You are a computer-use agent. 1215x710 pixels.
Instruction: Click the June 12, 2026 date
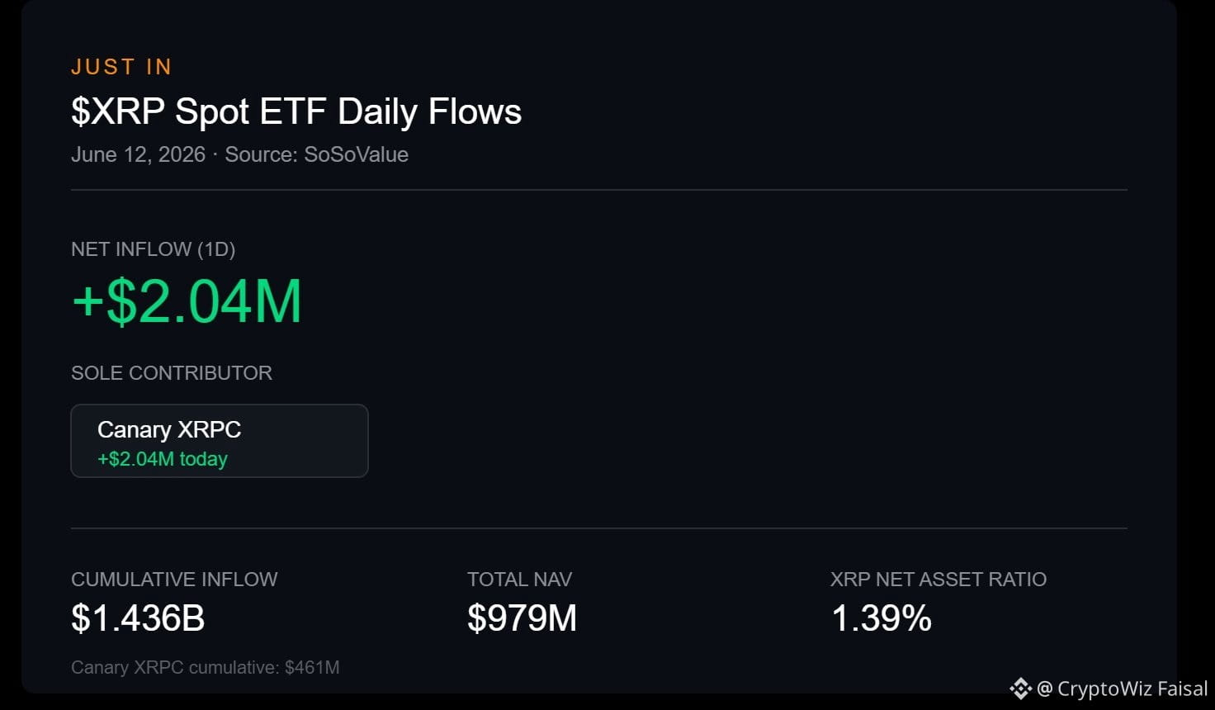point(138,154)
